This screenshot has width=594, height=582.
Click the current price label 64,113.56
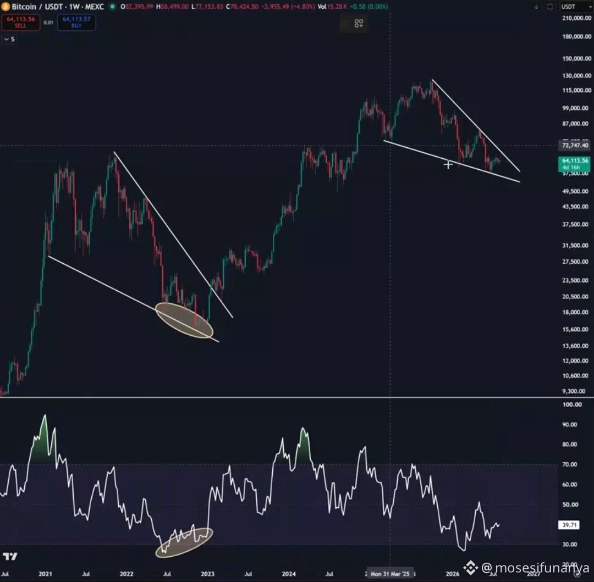tap(575, 164)
